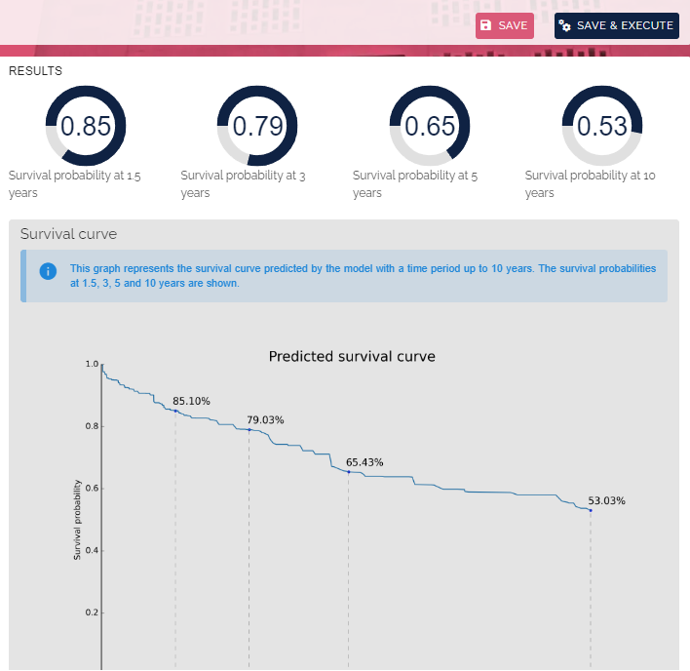Click the SAVE button
690x671 pixels.
(x=504, y=25)
